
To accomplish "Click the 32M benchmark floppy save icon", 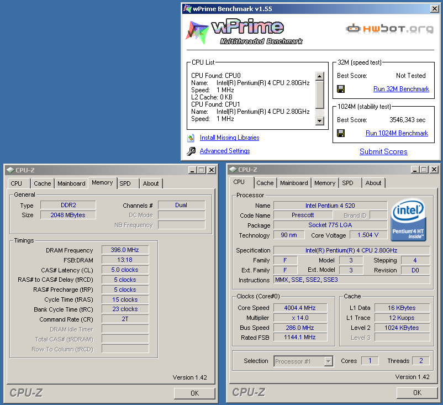I will 341,89.
